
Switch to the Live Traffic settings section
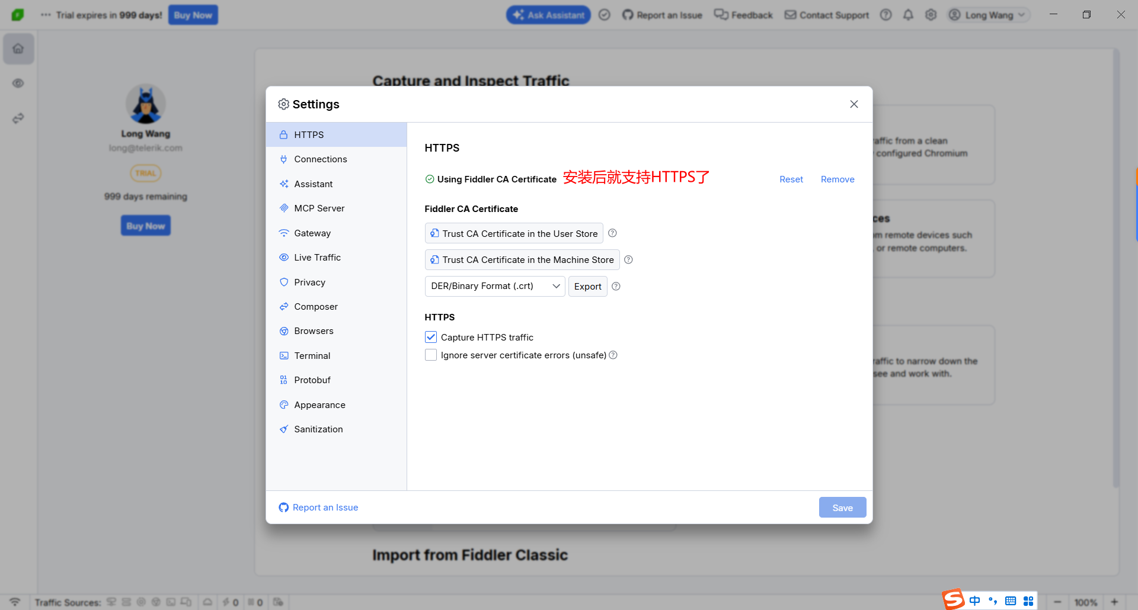coord(317,258)
